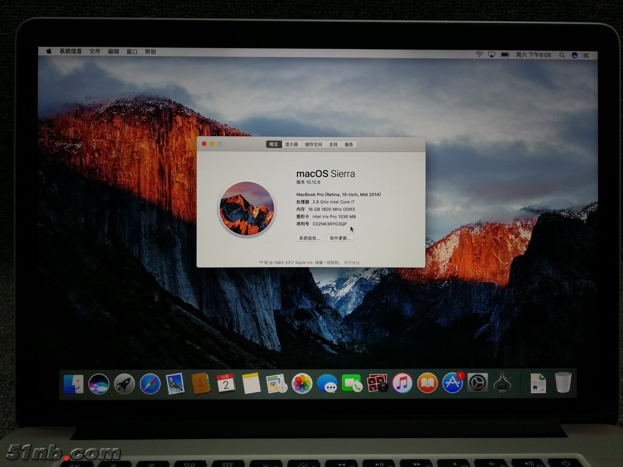Open iTunes music note icon

(402, 383)
